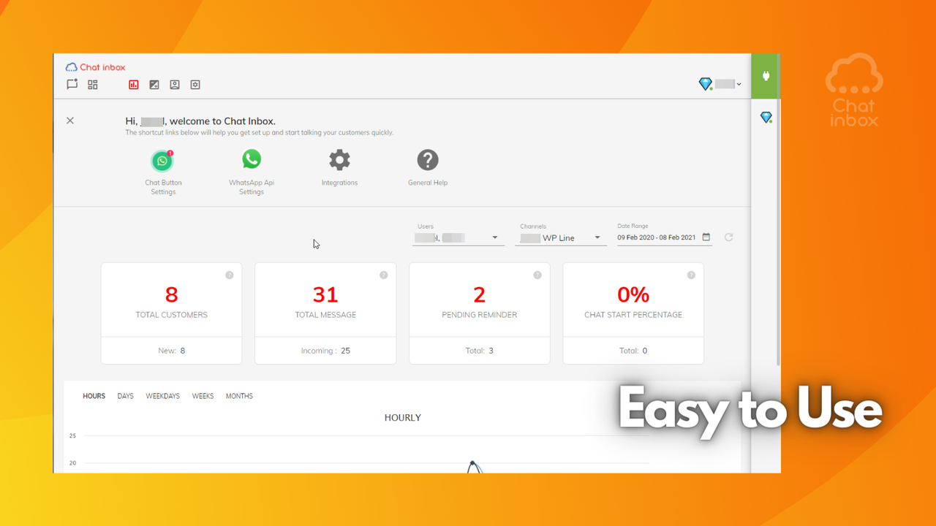Open the Channels WP Line dropdown
936x526 pixels.
point(561,237)
